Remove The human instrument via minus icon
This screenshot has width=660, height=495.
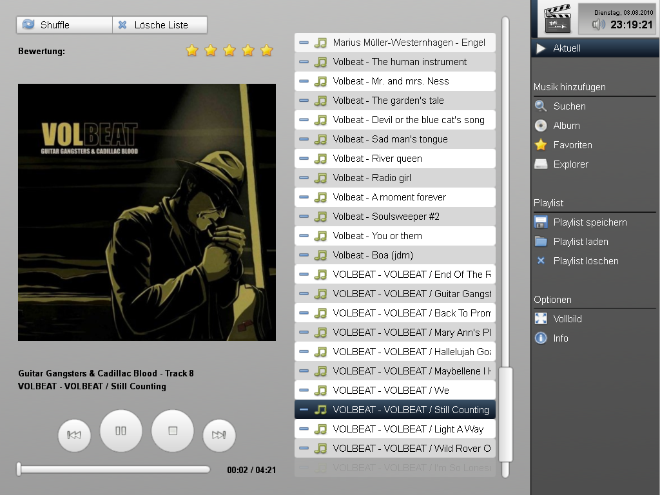tap(304, 62)
